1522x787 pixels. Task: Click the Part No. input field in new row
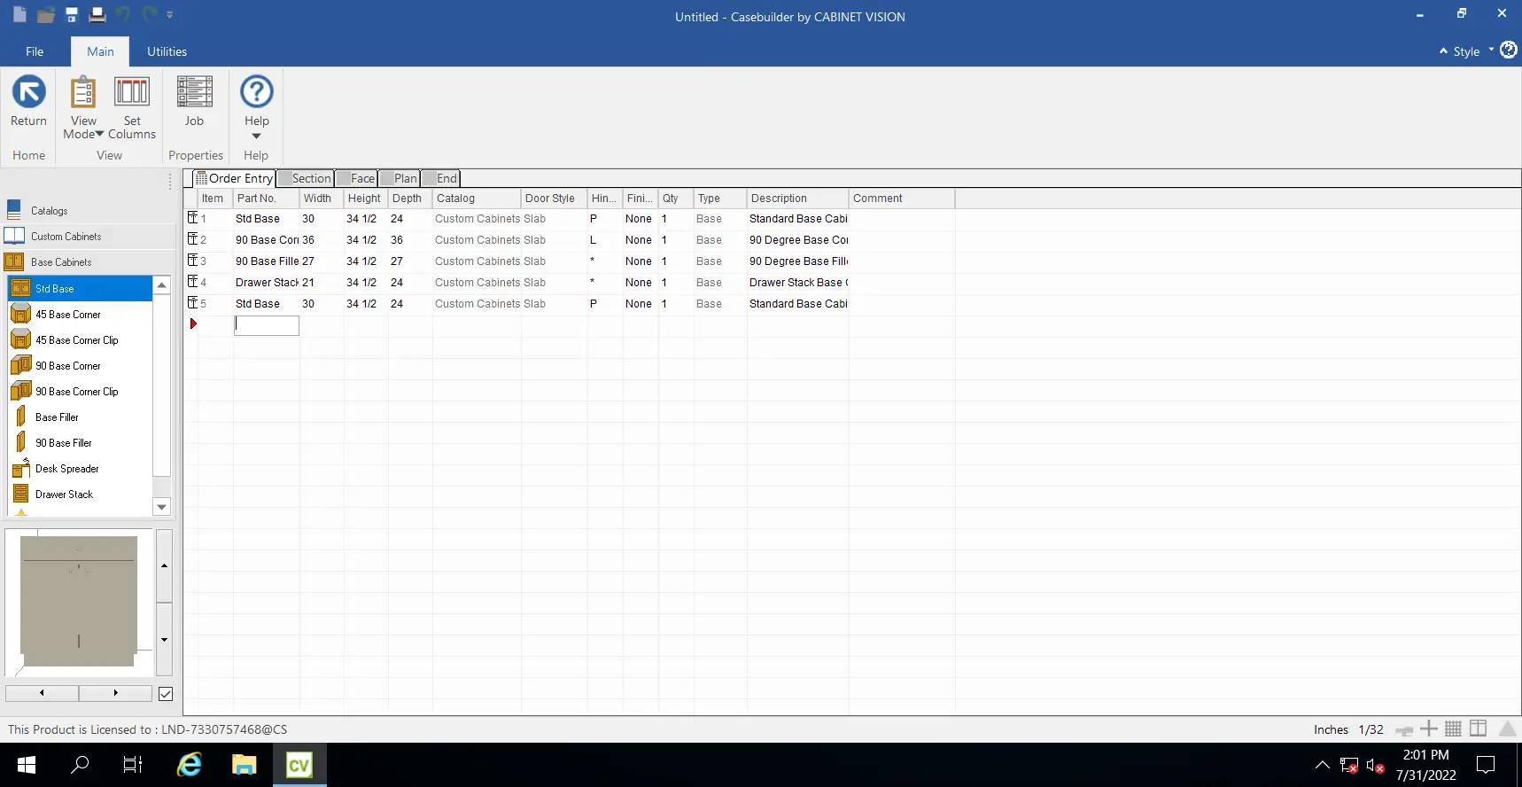tap(267, 325)
